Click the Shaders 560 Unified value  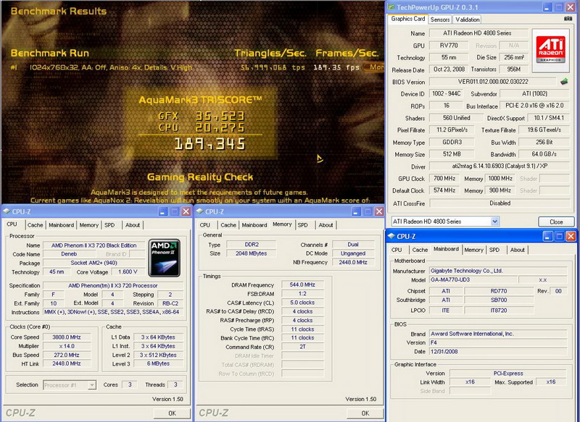(456, 118)
